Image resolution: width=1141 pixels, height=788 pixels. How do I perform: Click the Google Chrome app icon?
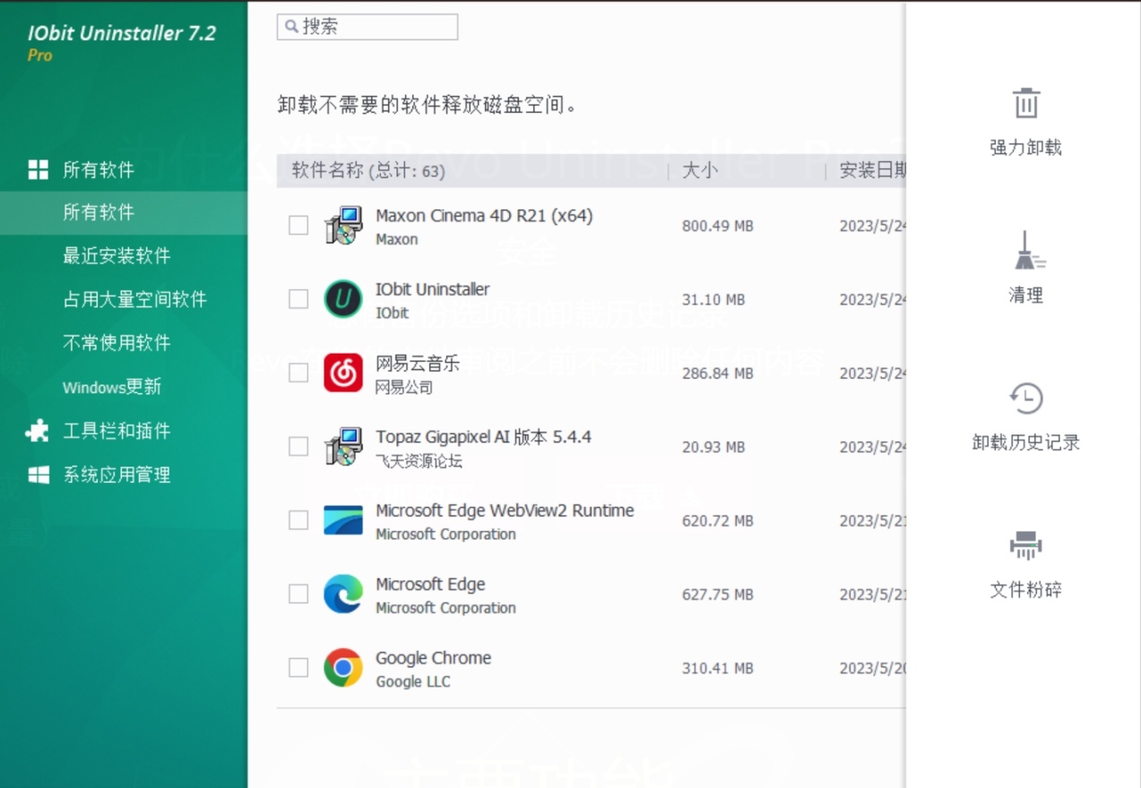pos(343,667)
